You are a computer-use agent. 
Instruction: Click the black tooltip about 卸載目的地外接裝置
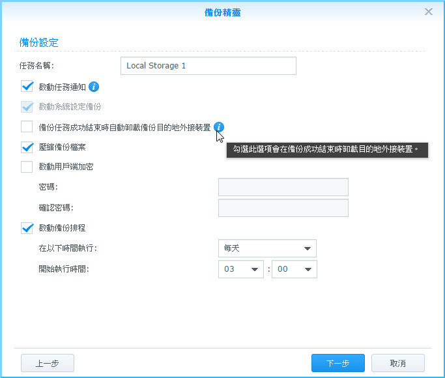pyautogui.click(x=326, y=150)
